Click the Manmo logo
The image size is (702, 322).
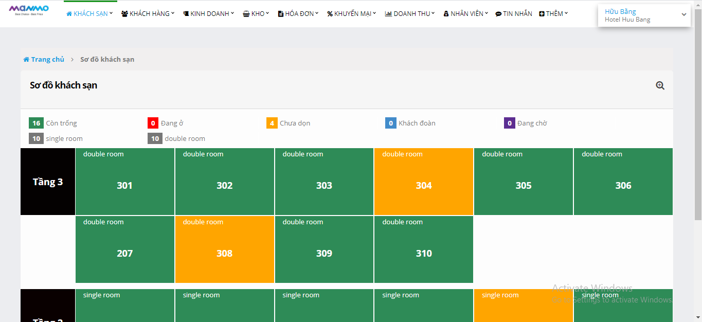coord(29,10)
